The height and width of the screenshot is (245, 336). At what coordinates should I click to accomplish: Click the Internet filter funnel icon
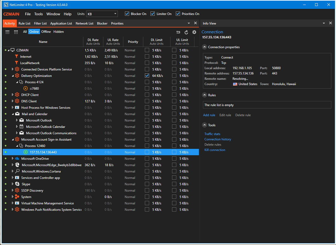pyautogui.click(x=16, y=57)
